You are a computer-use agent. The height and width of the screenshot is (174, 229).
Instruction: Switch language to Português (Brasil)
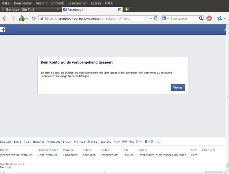tap(59, 142)
